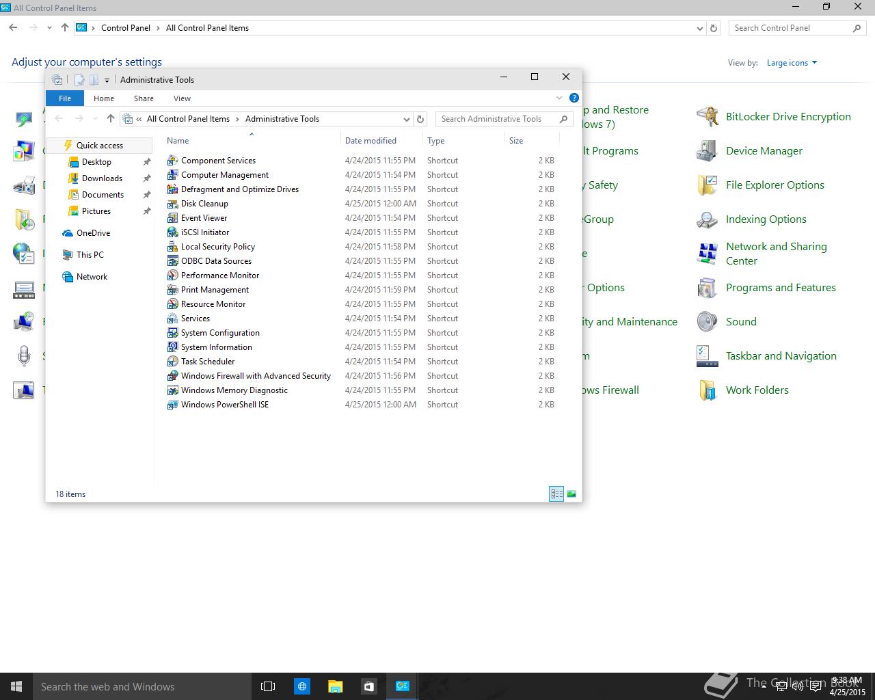Select Disk Cleanup icon
Image resolution: width=875 pixels, height=700 pixels.
coord(173,204)
